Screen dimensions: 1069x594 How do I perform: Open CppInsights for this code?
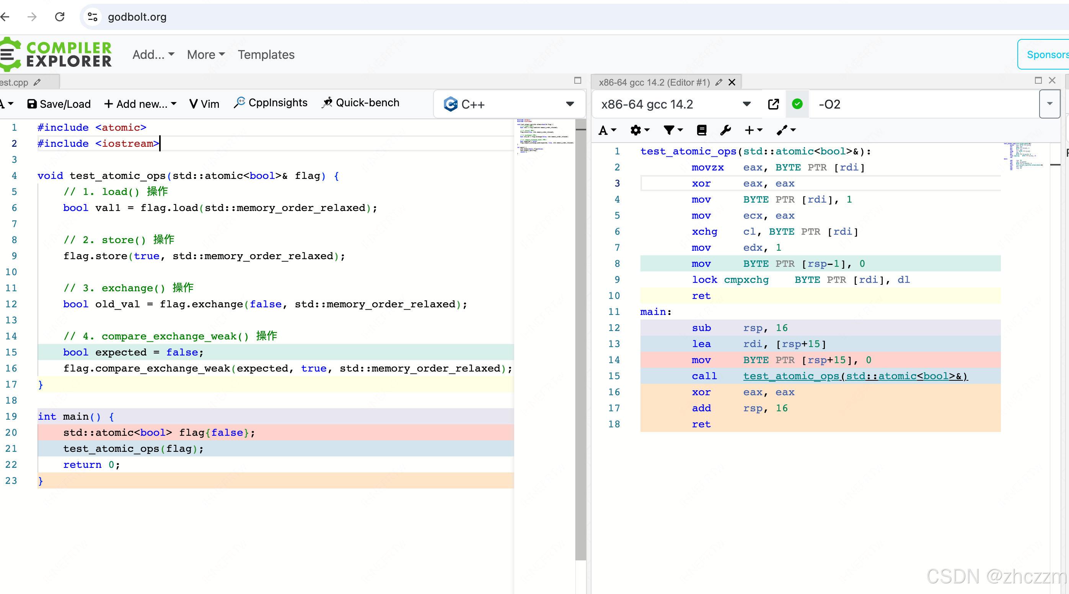coord(271,103)
